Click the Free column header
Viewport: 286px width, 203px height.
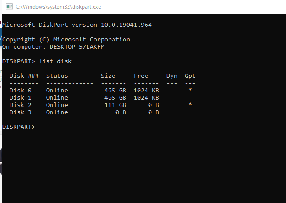[141, 76]
